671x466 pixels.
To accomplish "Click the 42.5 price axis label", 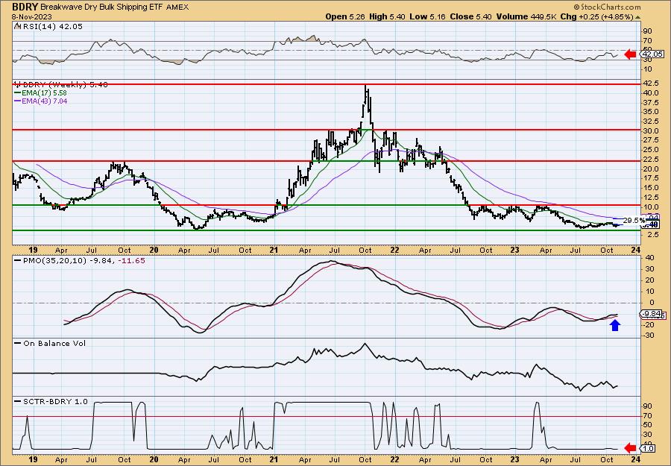I will click(x=650, y=83).
